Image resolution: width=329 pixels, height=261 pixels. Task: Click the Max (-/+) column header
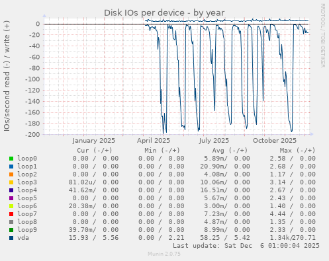click(x=297, y=151)
